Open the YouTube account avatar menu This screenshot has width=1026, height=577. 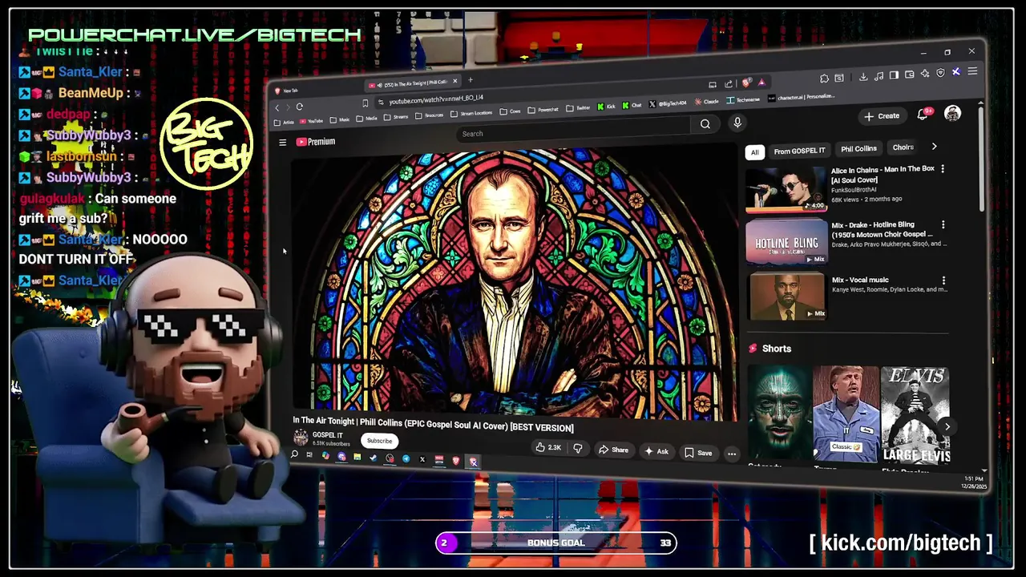(x=952, y=113)
